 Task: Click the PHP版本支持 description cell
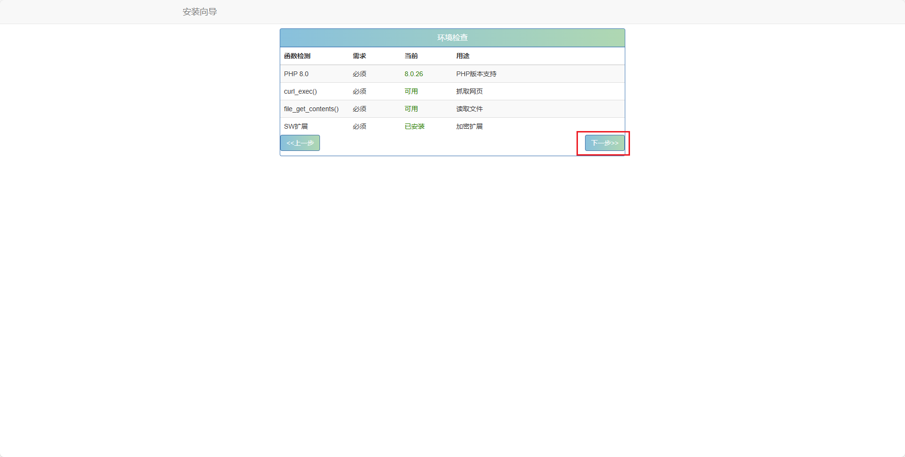476,74
